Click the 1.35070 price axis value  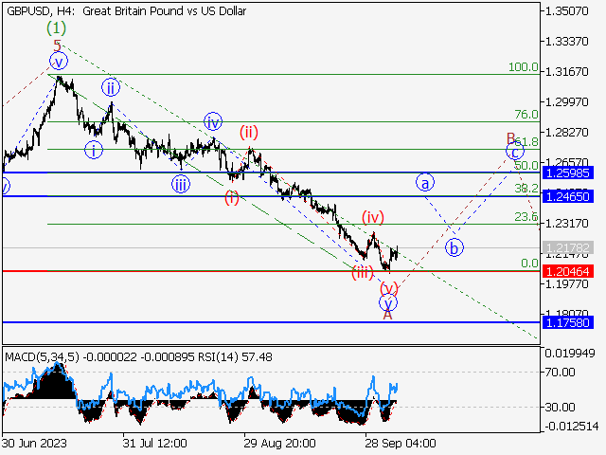pyautogui.click(x=566, y=10)
